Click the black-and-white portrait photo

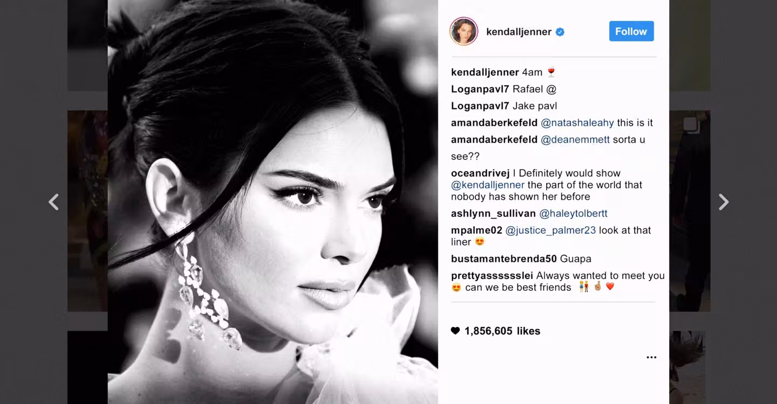coord(272,202)
